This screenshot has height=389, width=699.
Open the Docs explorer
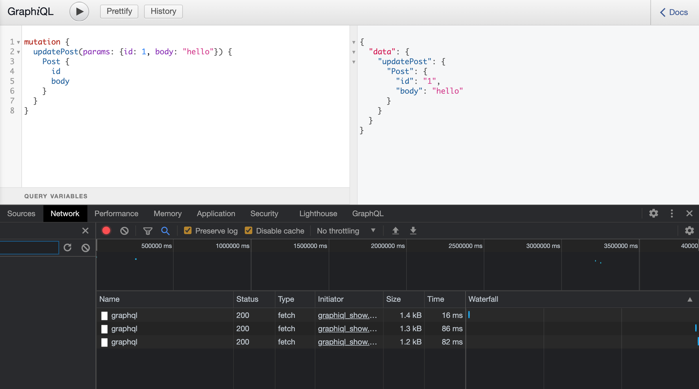[x=674, y=12]
